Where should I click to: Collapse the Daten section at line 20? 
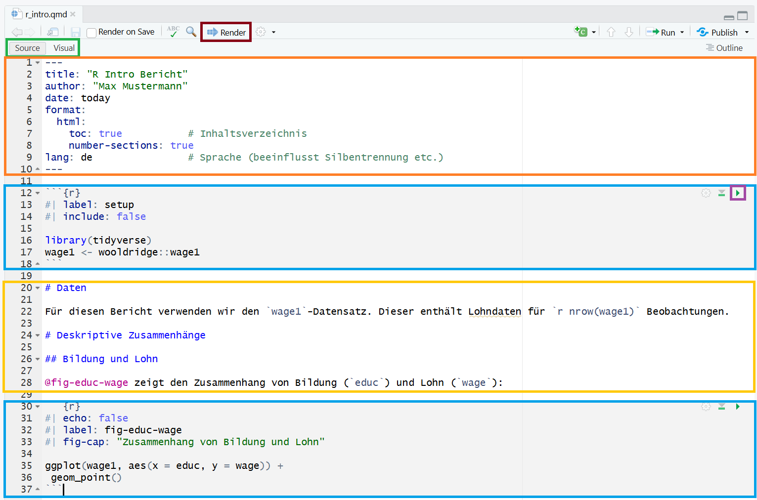[38, 288]
